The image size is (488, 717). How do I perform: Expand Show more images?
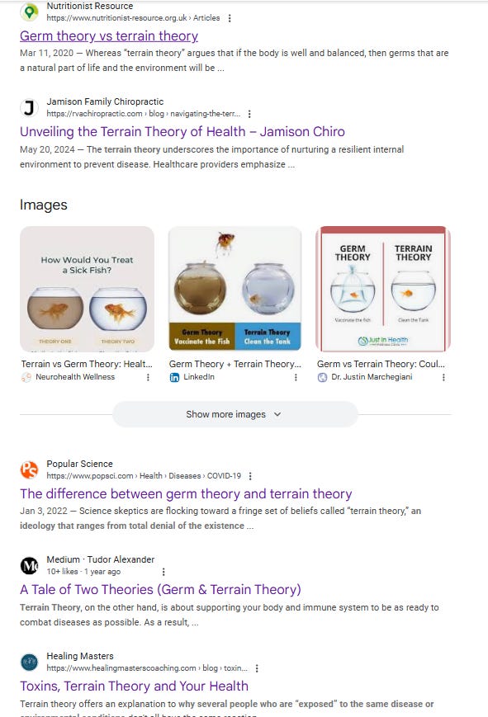click(235, 414)
